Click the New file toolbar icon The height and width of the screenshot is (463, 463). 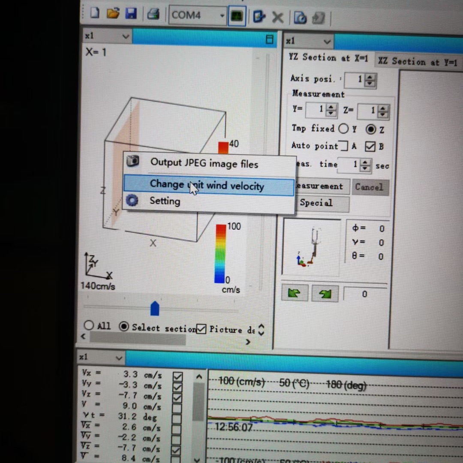[x=94, y=13]
